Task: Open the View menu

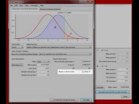Action: [21, 5]
